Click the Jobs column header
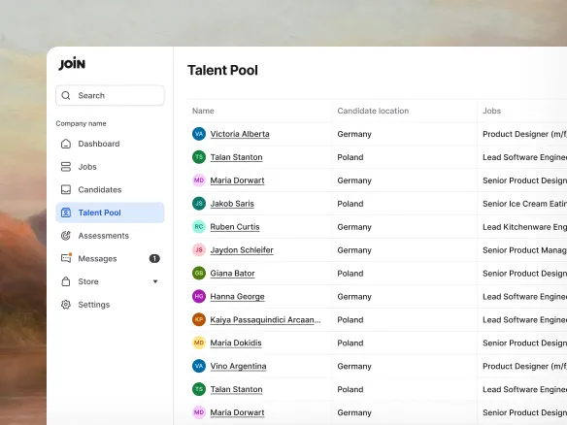The width and height of the screenshot is (567, 425). (492, 111)
